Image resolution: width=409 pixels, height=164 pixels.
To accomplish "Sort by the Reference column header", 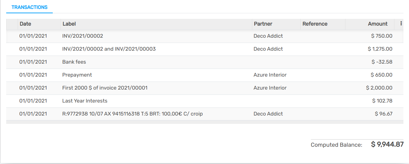I will [315, 24].
